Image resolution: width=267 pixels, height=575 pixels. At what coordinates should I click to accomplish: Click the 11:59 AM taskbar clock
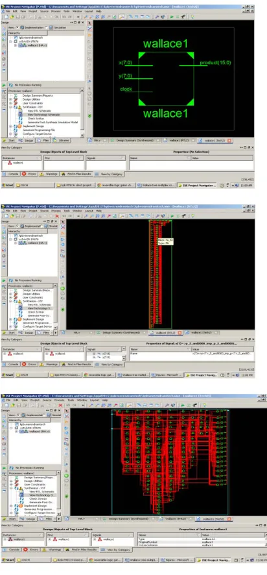tap(247, 186)
